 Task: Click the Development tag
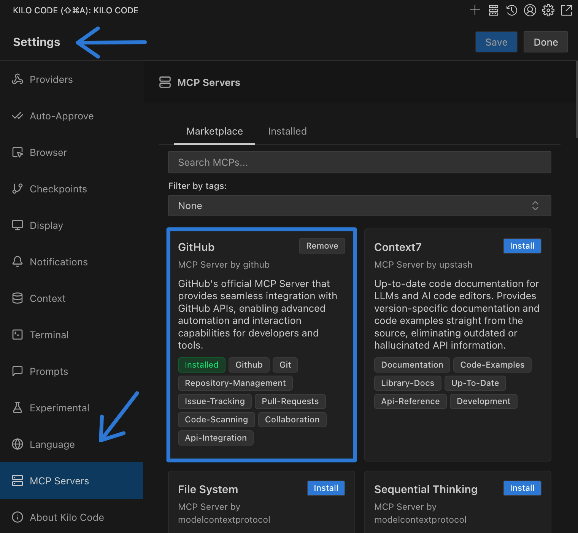pyautogui.click(x=483, y=401)
